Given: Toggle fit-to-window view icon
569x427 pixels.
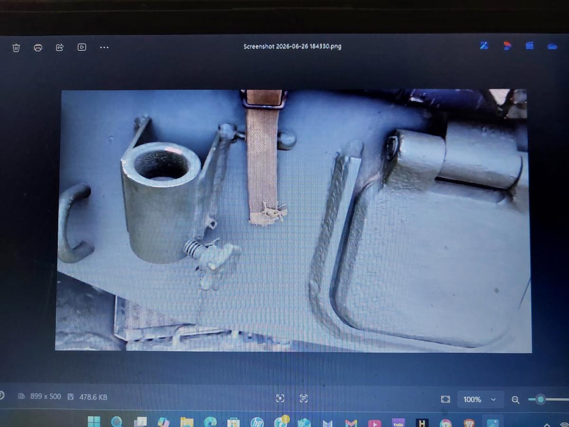Looking at the screenshot, I should [445, 399].
